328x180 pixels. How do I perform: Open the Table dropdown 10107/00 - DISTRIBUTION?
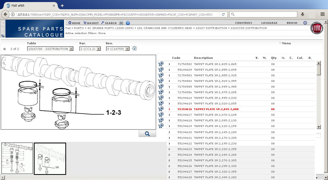(x=50, y=49)
